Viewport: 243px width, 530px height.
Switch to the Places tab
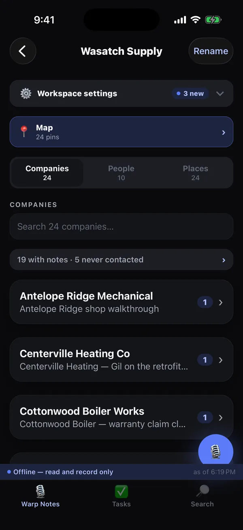[x=195, y=173]
